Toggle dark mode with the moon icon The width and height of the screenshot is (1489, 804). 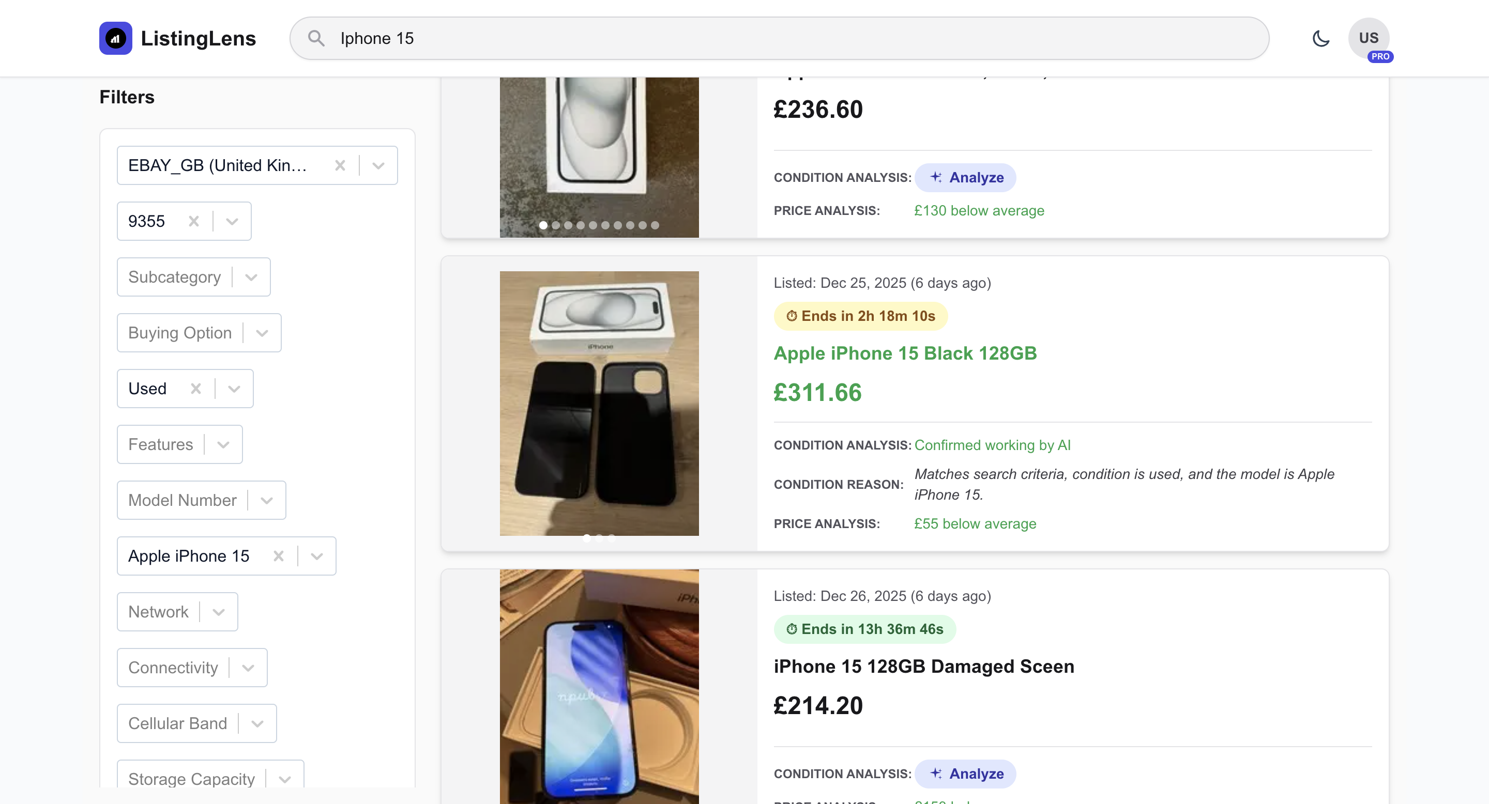click(1321, 38)
